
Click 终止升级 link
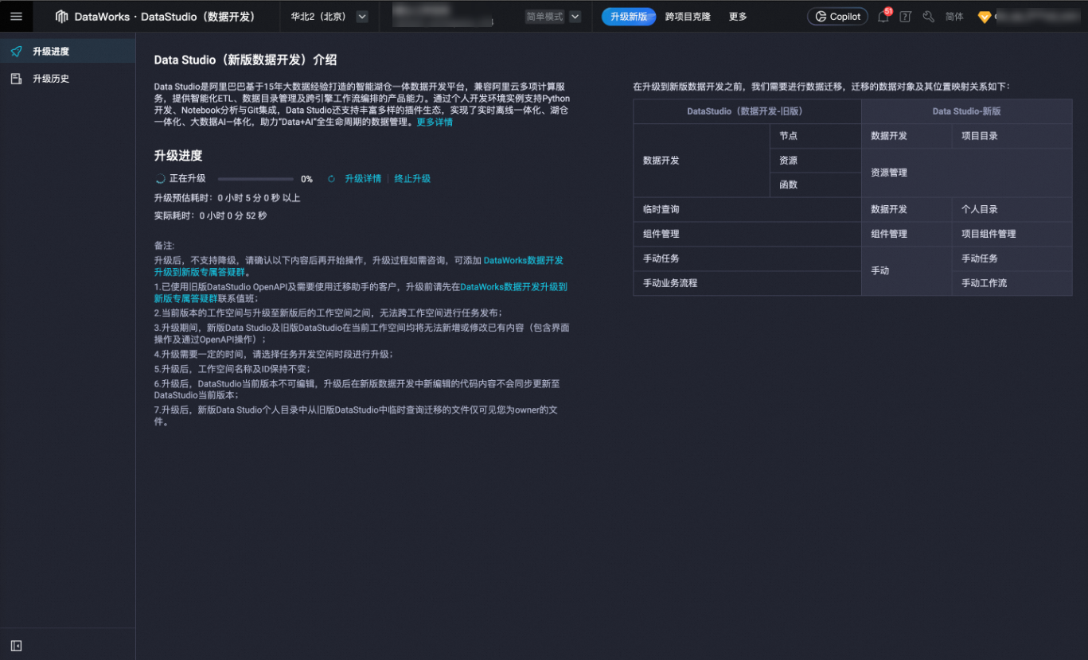point(412,179)
